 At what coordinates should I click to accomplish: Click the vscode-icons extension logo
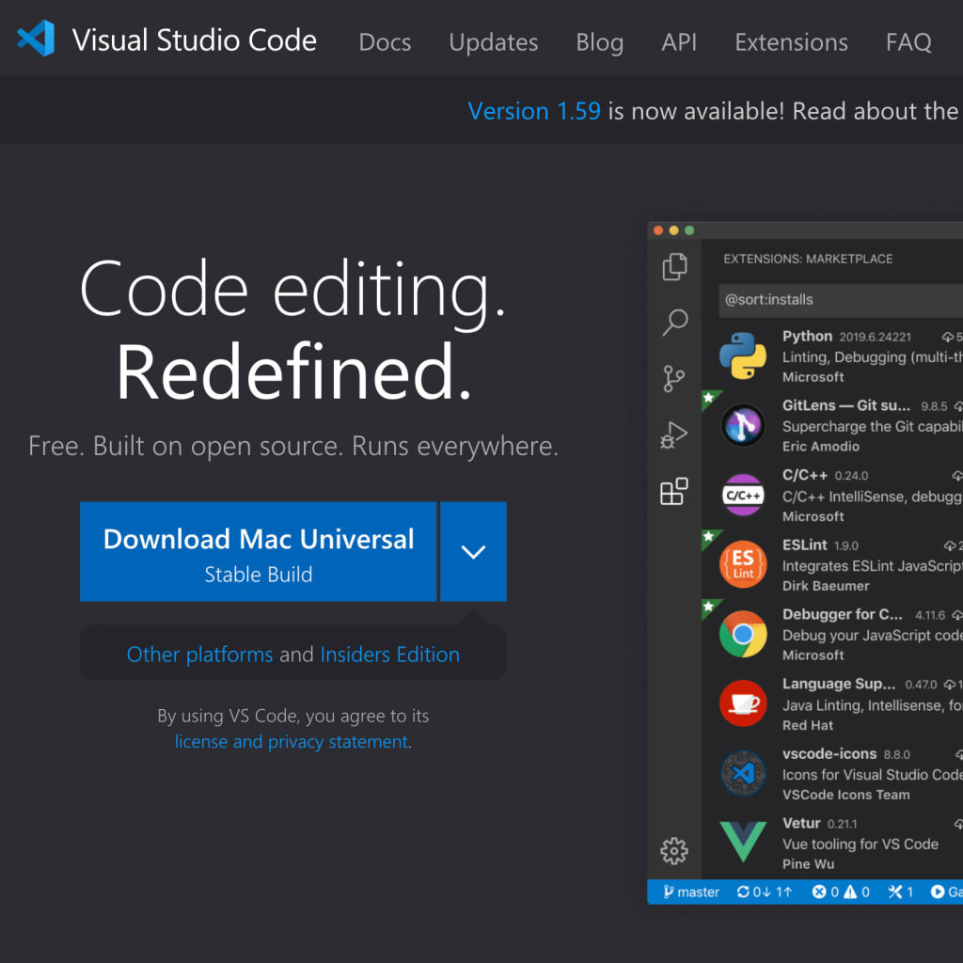click(x=743, y=773)
